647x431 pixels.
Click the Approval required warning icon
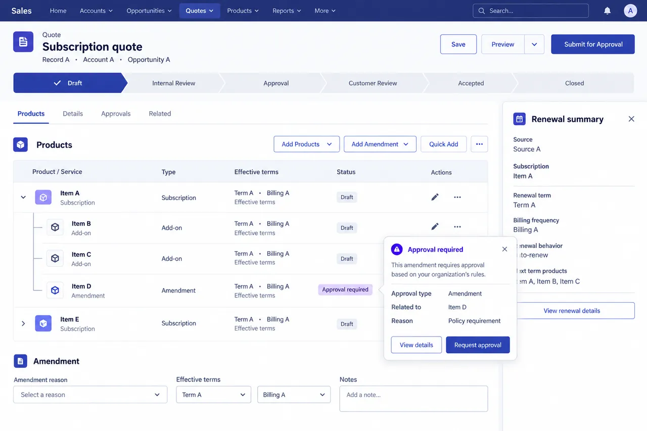[x=397, y=249]
